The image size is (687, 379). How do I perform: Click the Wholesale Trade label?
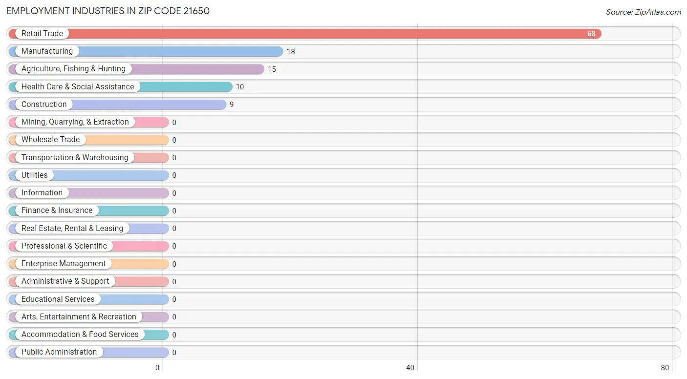tap(50, 140)
